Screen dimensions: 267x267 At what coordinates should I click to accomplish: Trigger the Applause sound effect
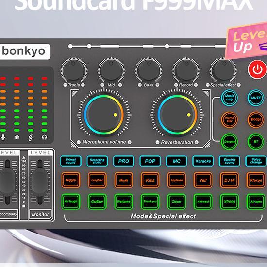pyautogui.click(x=177, y=180)
